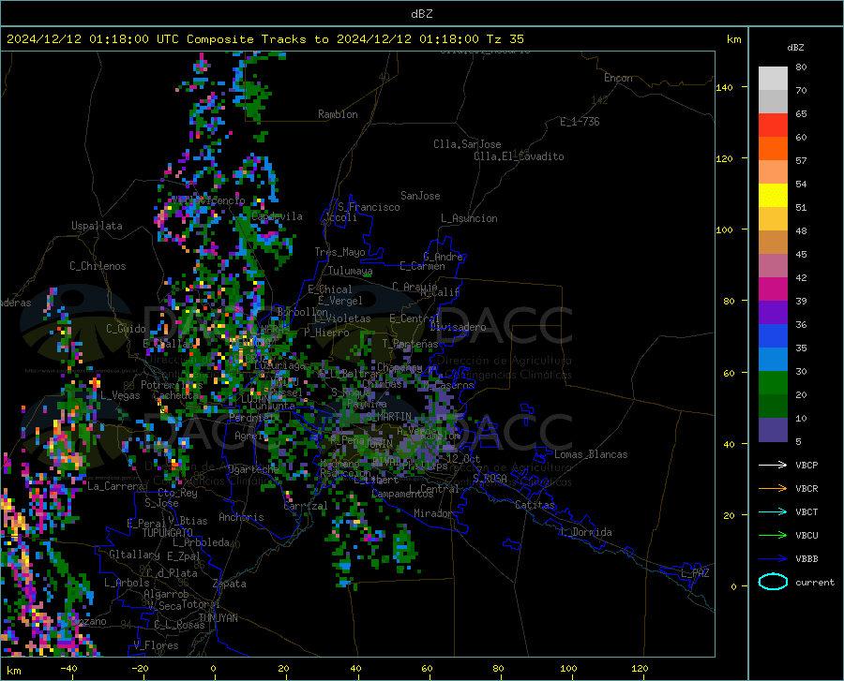Screen dimensions: 844x681
Task: Click the L_Asuncion place label
Action: tap(469, 218)
